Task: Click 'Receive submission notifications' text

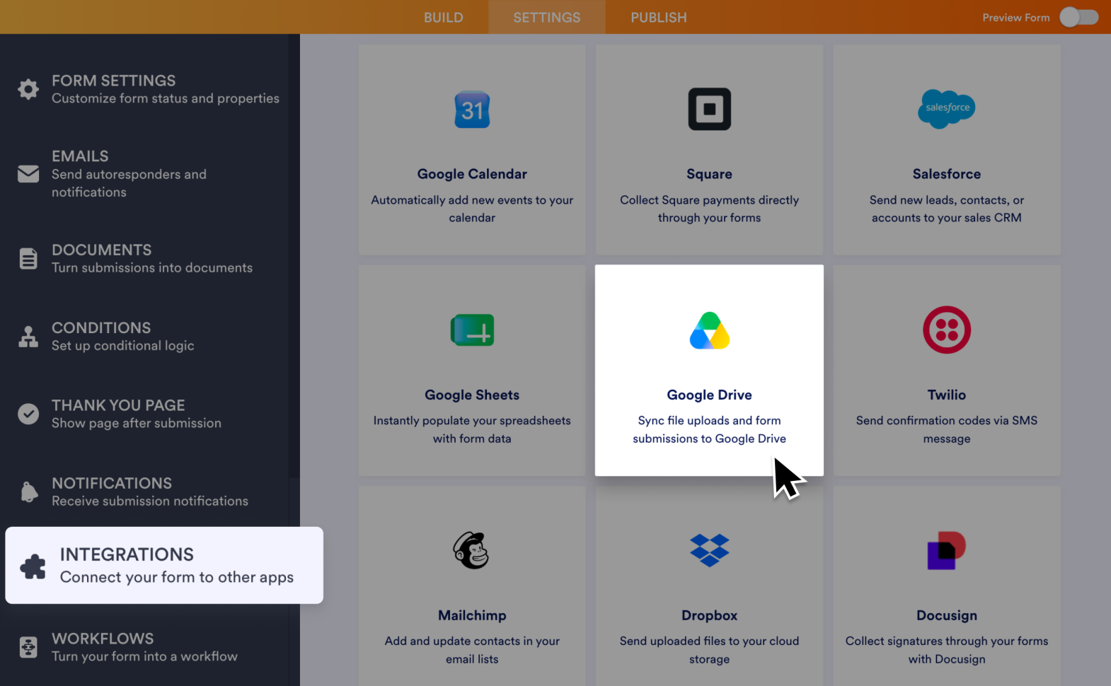Action: click(x=149, y=501)
